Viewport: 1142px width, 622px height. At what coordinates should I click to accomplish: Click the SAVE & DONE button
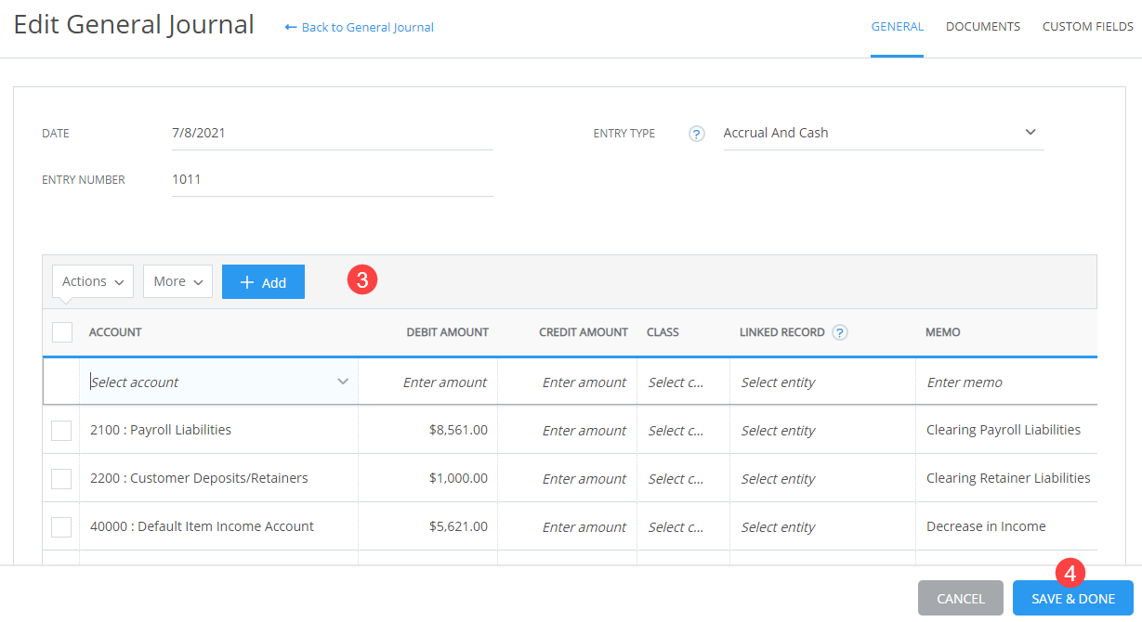1072,598
